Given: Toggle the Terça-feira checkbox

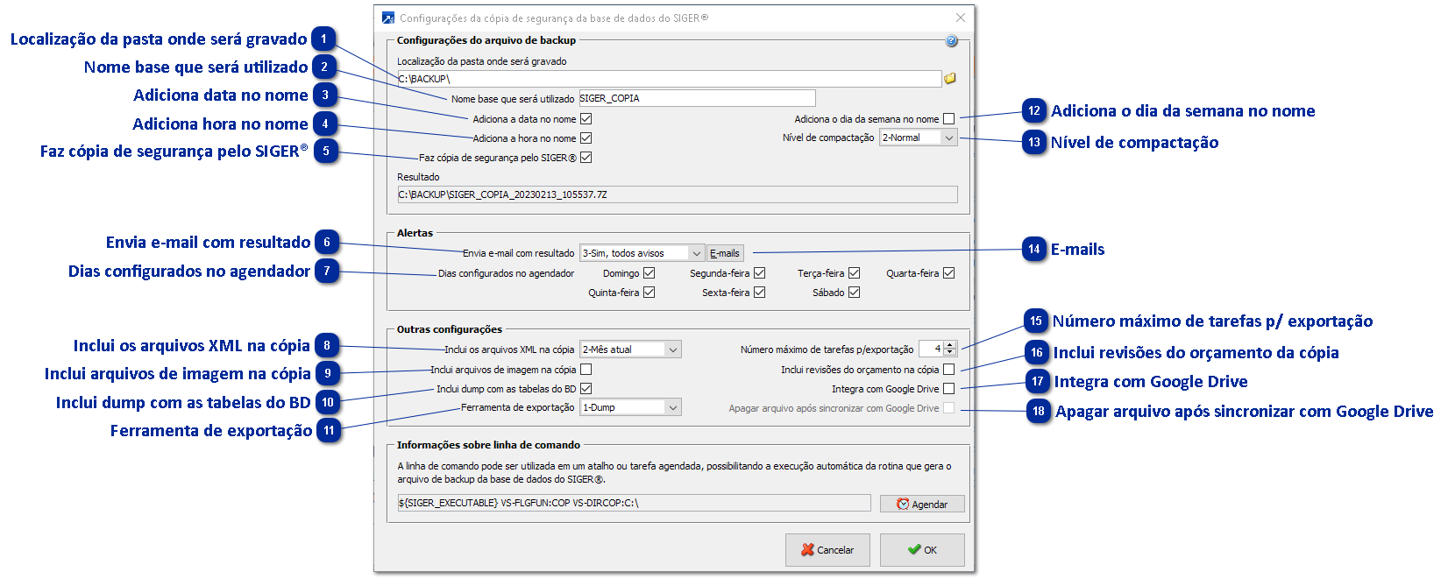Looking at the screenshot, I should (x=855, y=273).
